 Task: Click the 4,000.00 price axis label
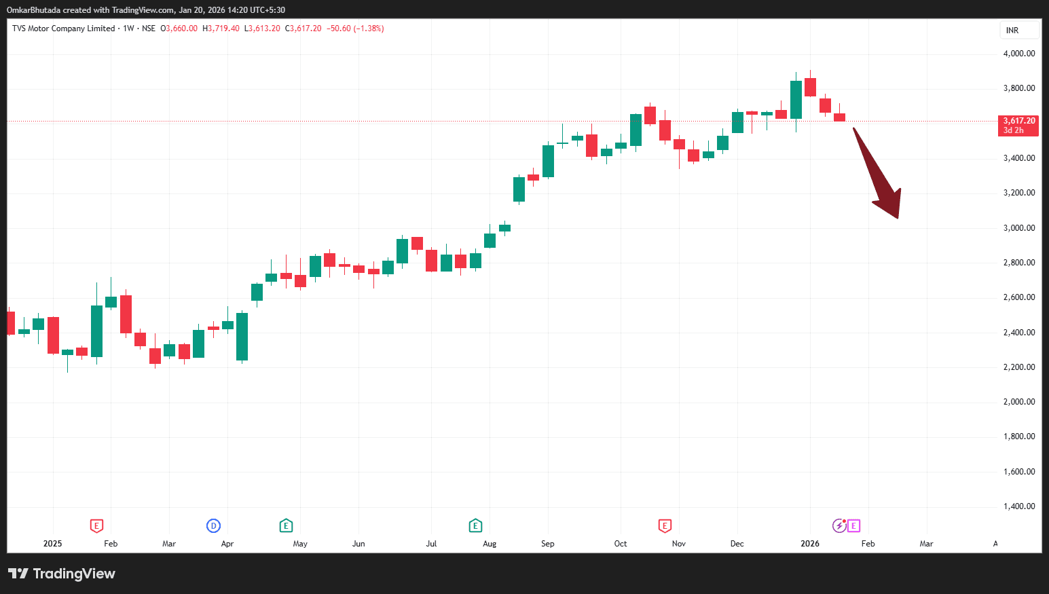coord(1019,54)
